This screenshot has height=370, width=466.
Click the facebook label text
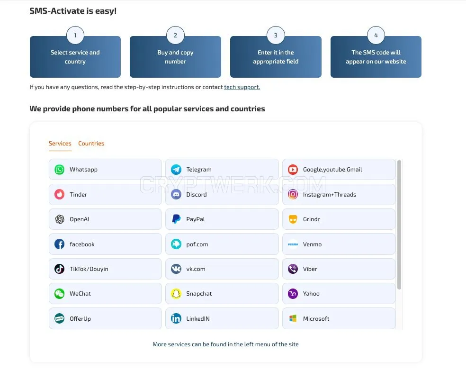click(82, 244)
